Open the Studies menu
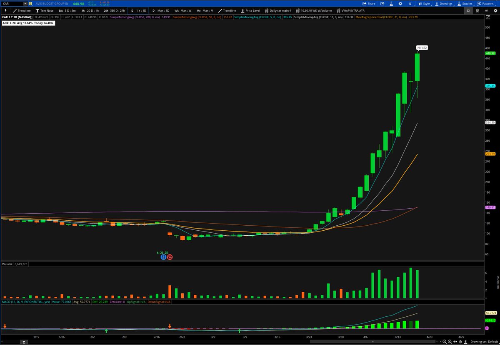The image size is (500, 345). pos(465,4)
